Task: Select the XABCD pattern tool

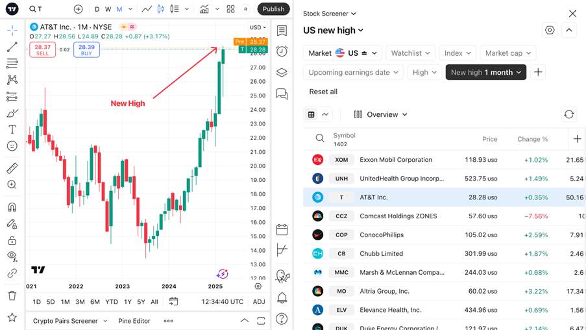Action: (x=12, y=80)
